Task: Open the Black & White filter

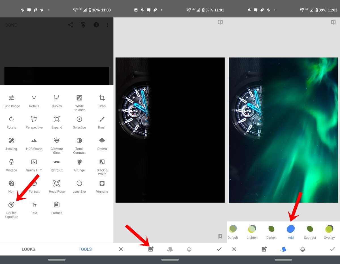Action: pos(102,167)
